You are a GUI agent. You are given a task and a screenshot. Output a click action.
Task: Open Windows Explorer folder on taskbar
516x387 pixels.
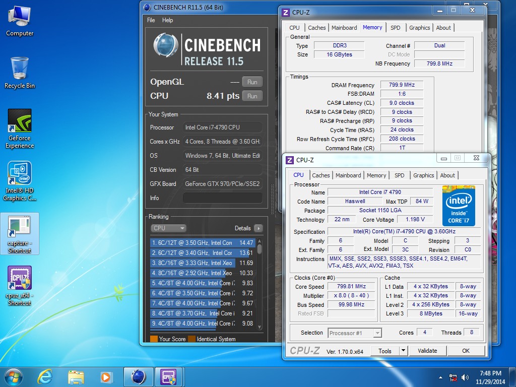point(76,377)
